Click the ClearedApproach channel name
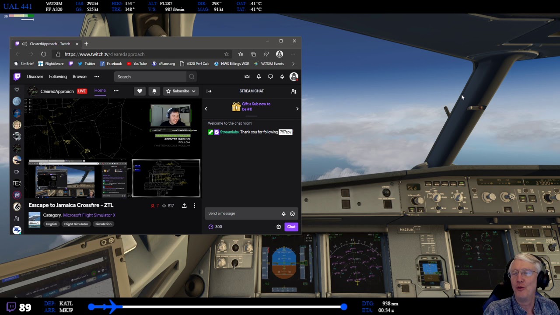This screenshot has width=560, height=315. (x=57, y=91)
